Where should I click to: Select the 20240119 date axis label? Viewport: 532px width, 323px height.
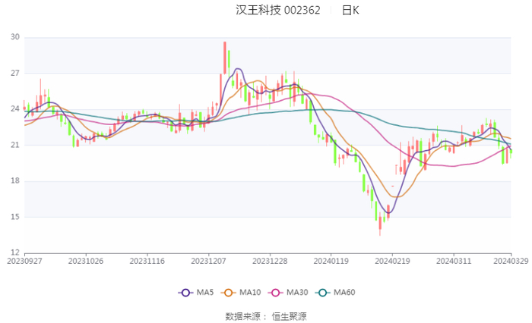coord(331,260)
